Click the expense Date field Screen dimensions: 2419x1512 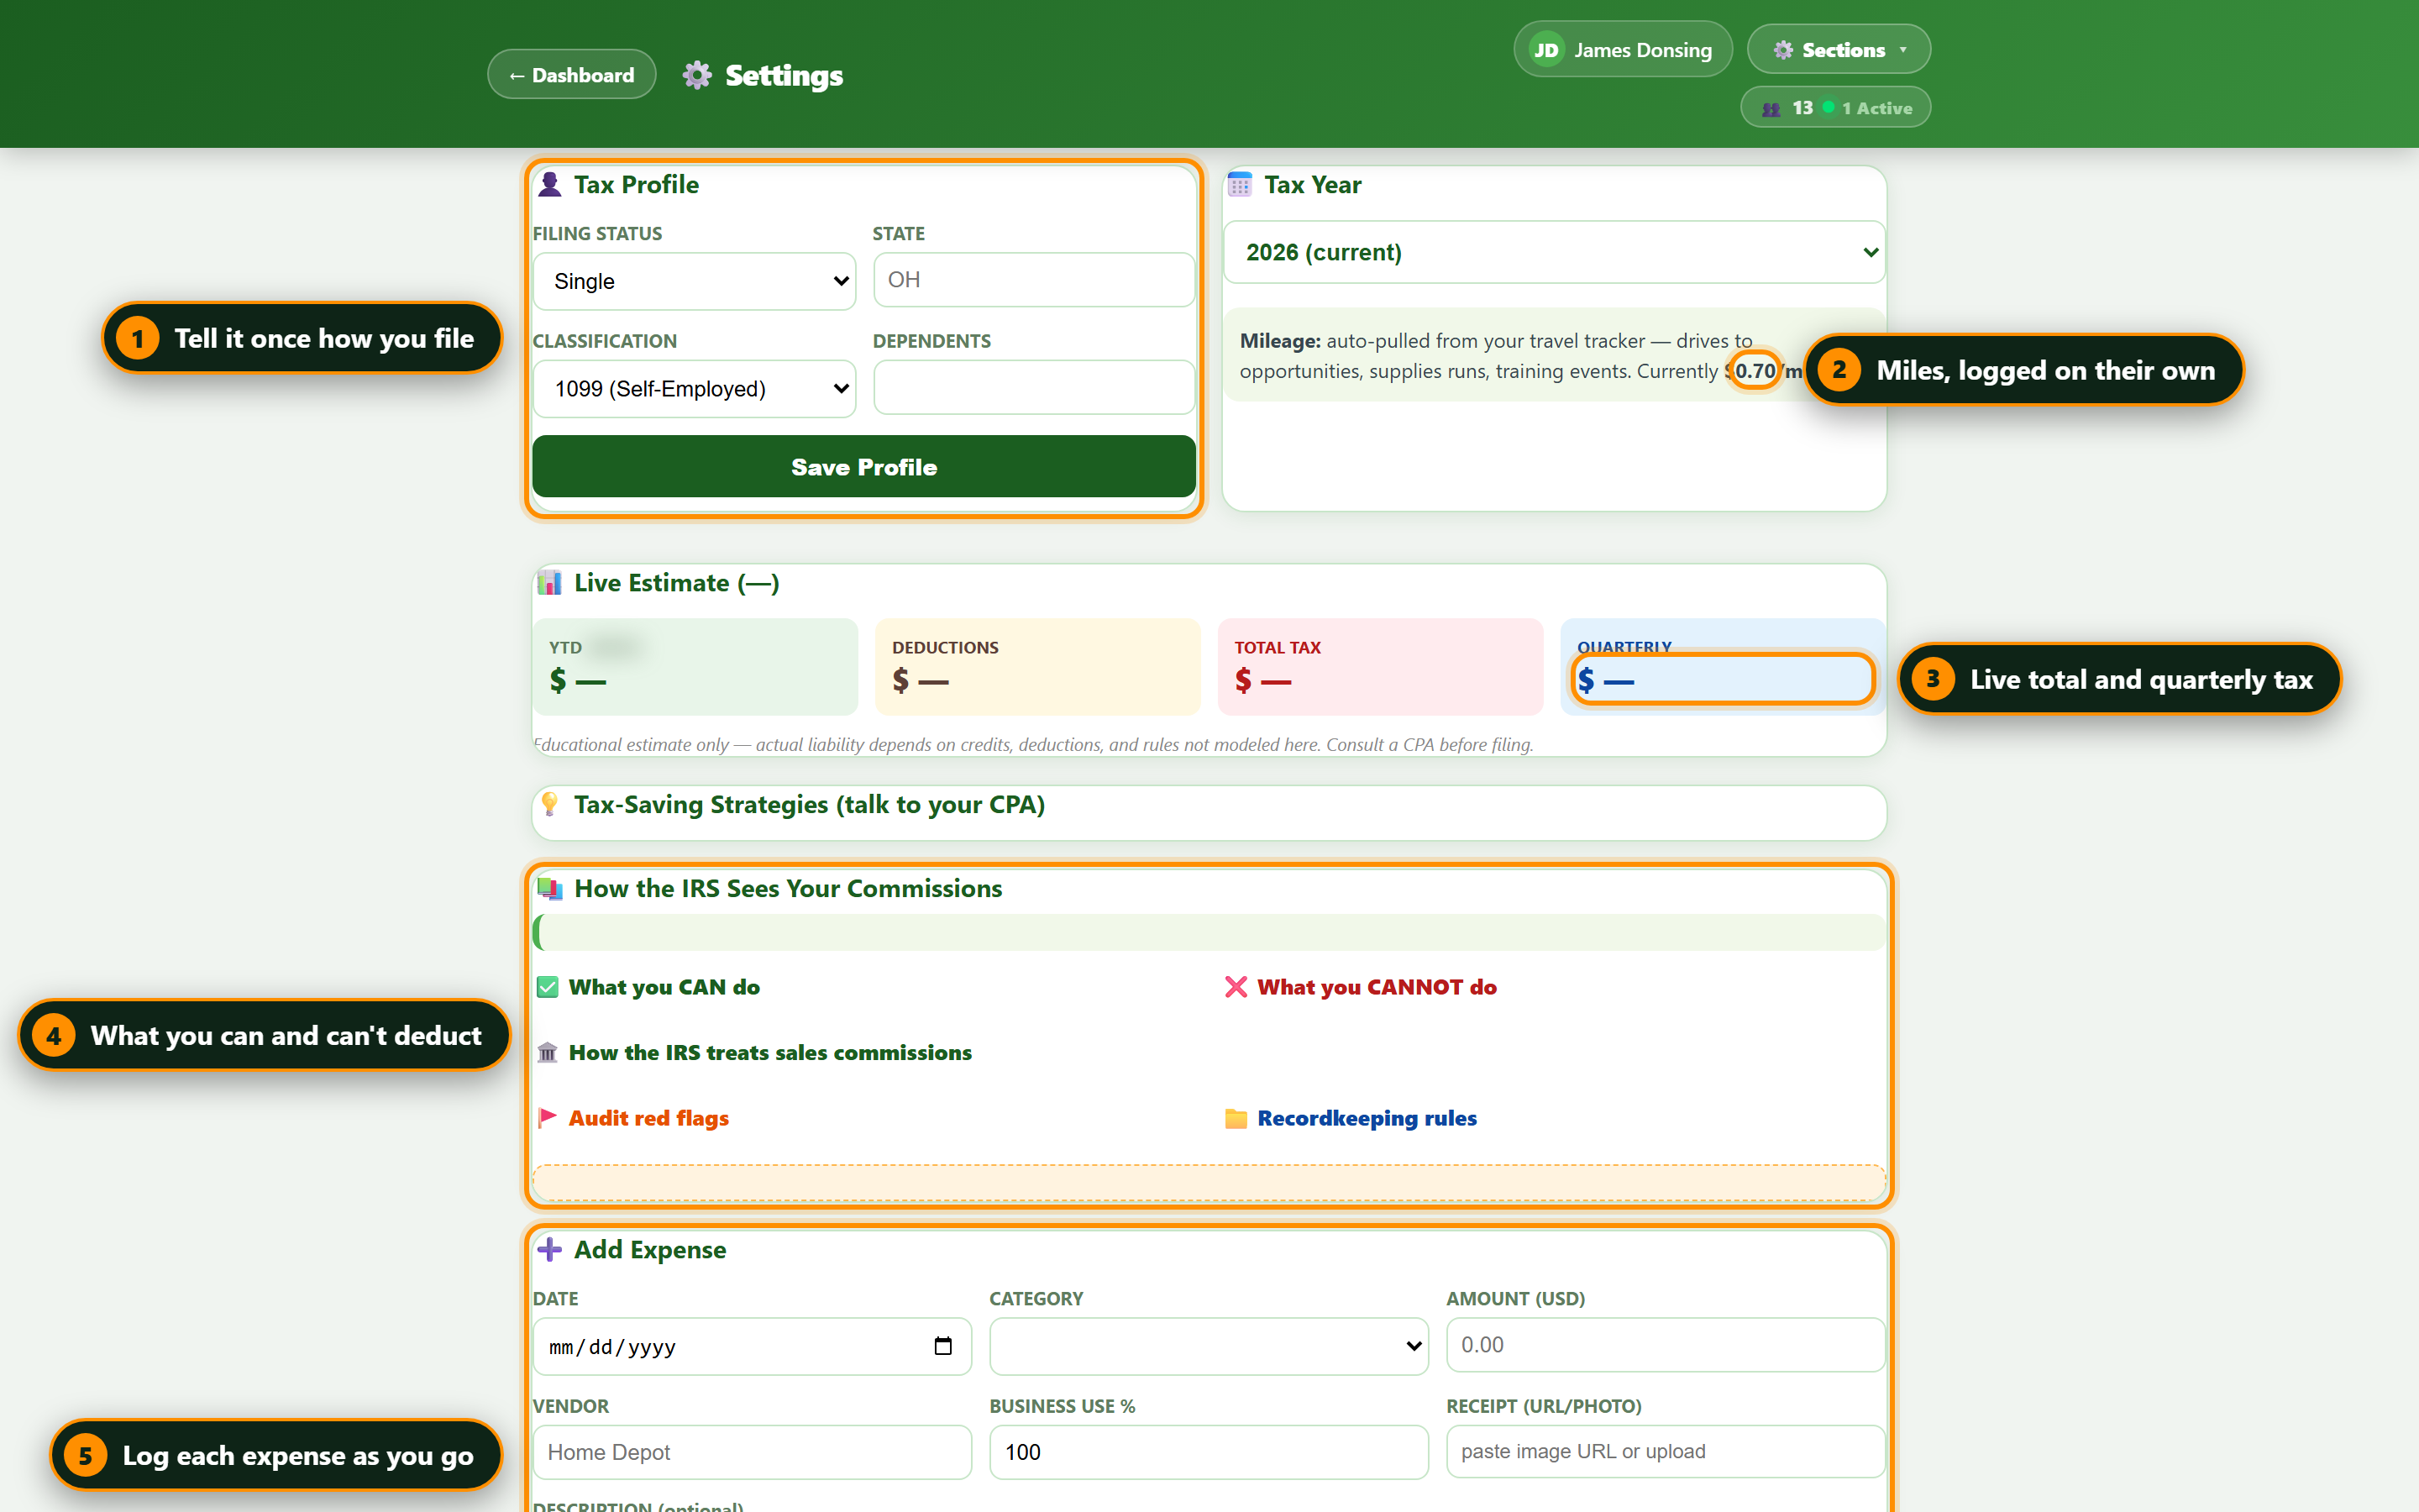coord(752,1346)
